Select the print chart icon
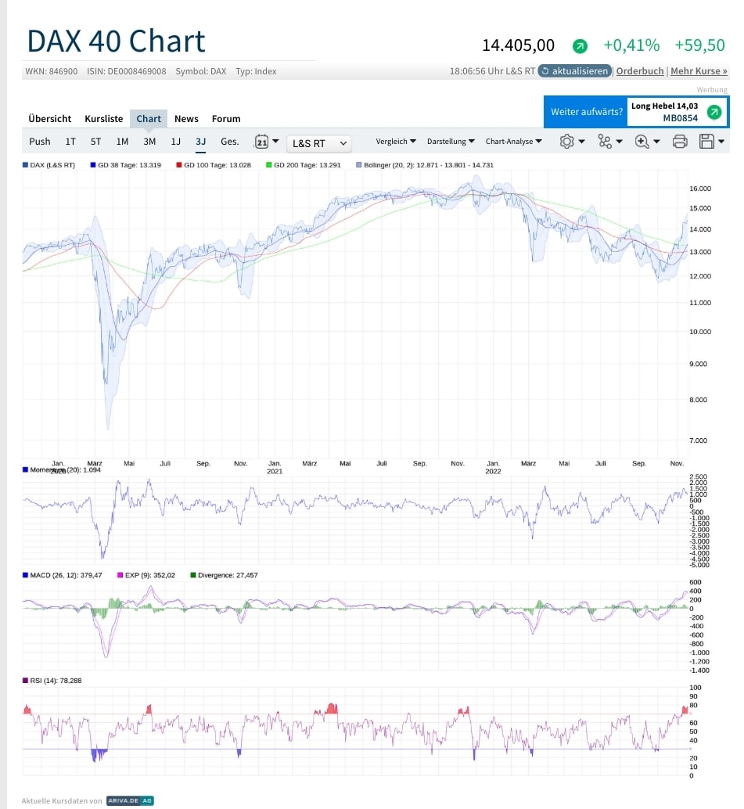This screenshot has width=744, height=809. 679,142
